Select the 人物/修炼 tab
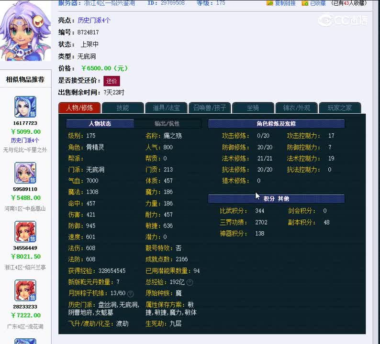 (79, 108)
